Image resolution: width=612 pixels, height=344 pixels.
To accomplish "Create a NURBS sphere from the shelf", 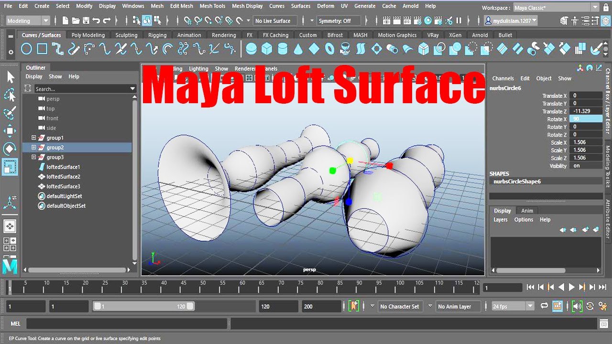I will pyautogui.click(x=251, y=49).
